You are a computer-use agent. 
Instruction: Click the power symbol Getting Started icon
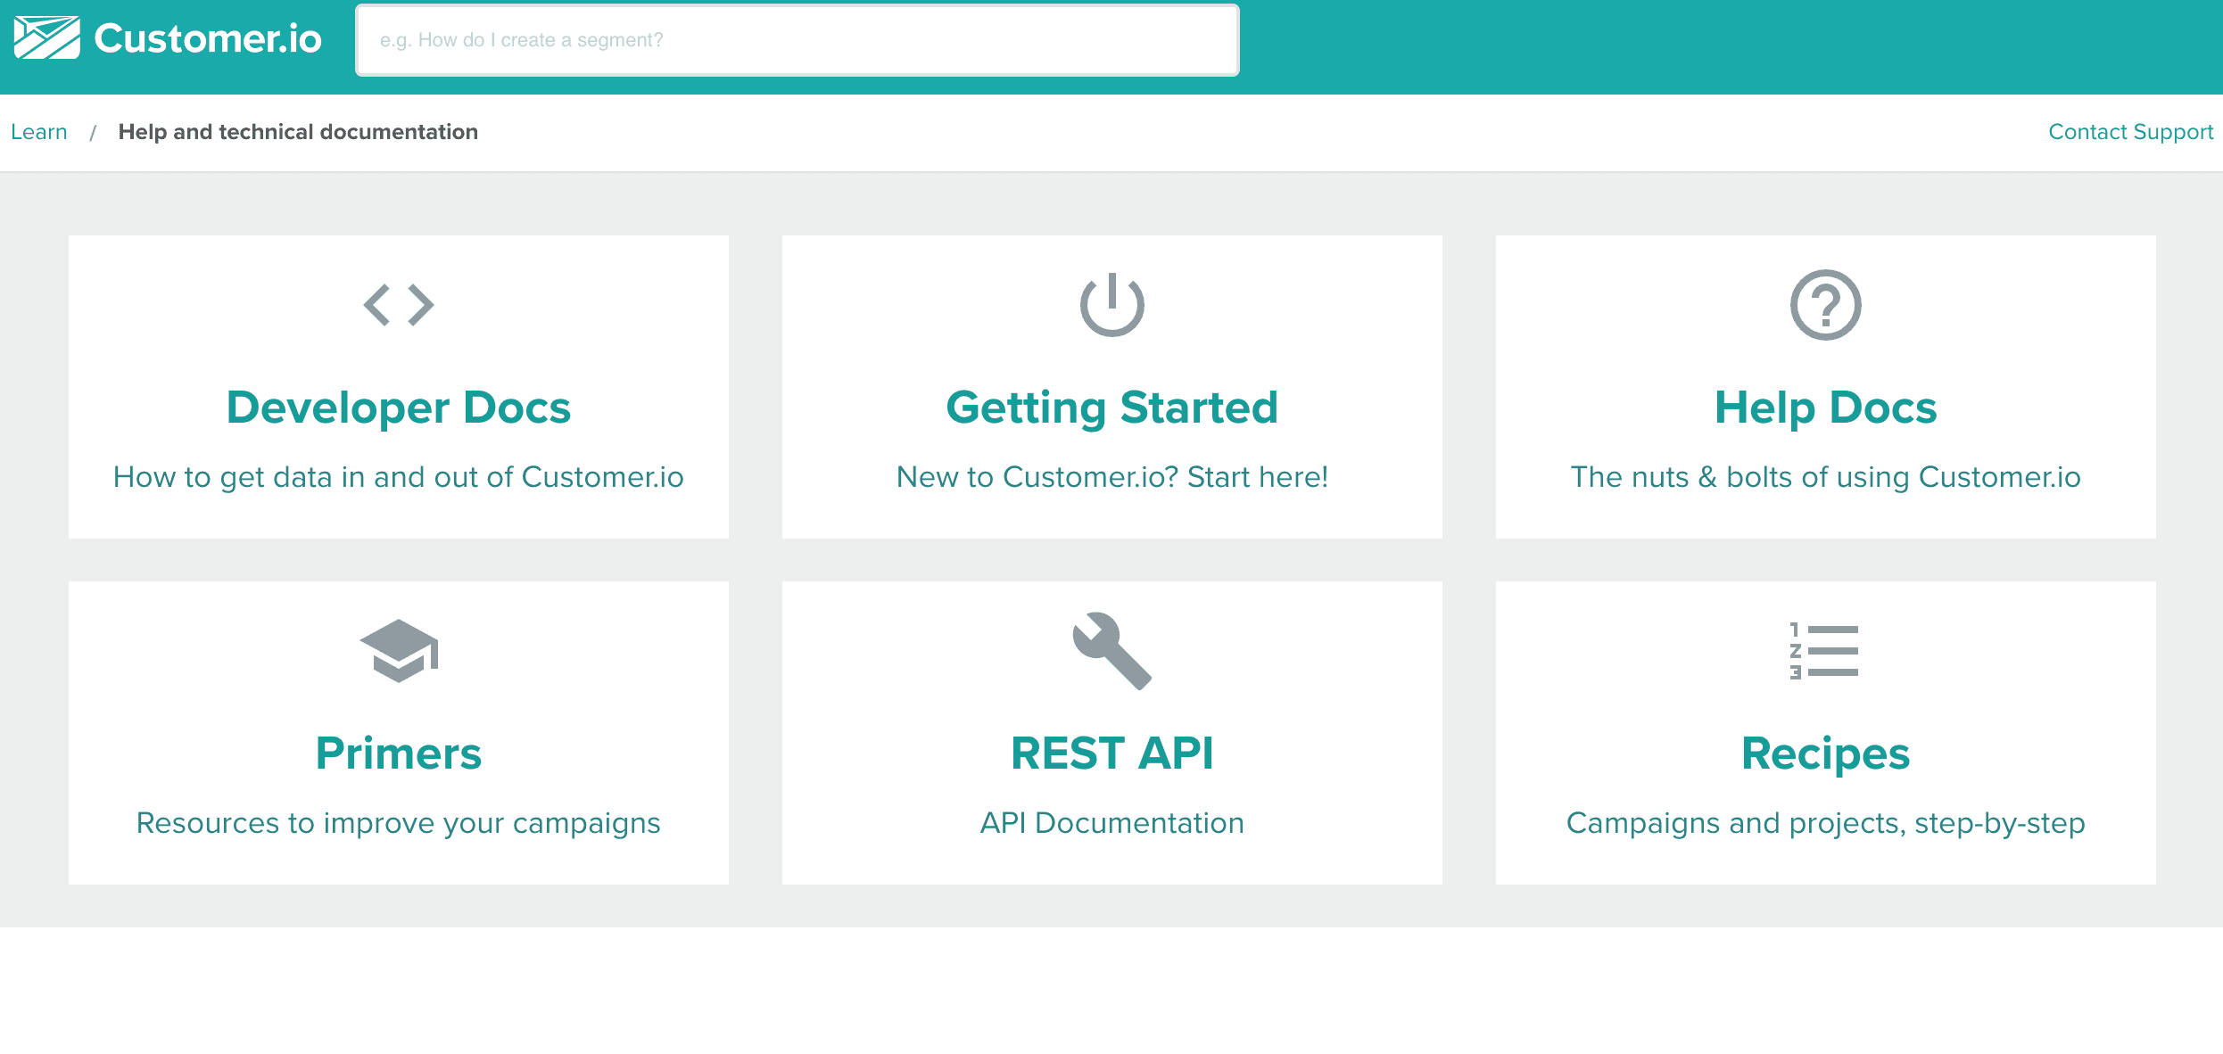point(1111,305)
